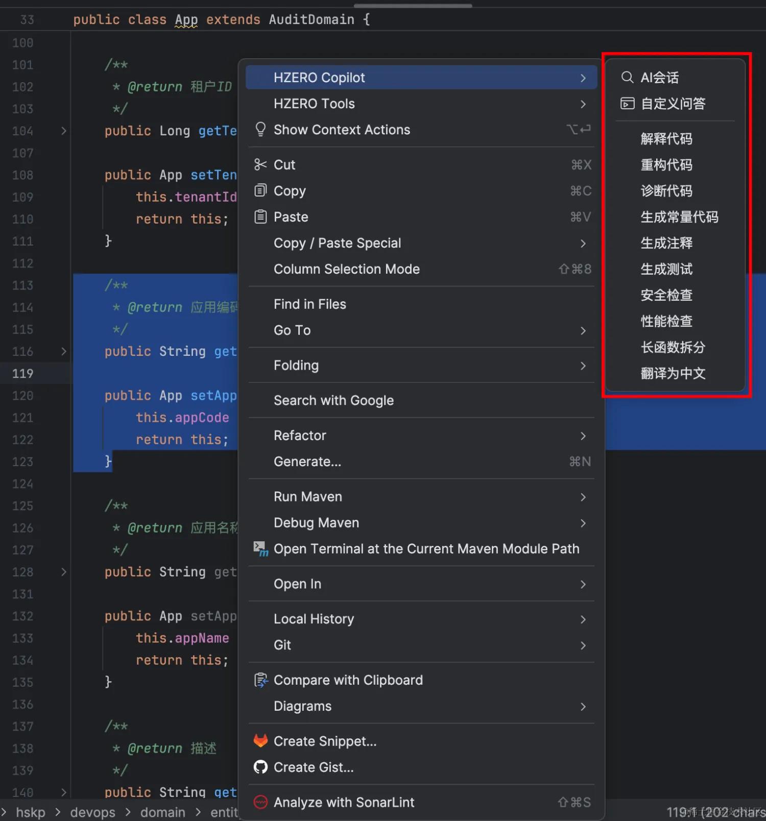Image resolution: width=766 pixels, height=821 pixels.
Task: Click the magnifier icon beside AI会话
Action: pos(627,77)
